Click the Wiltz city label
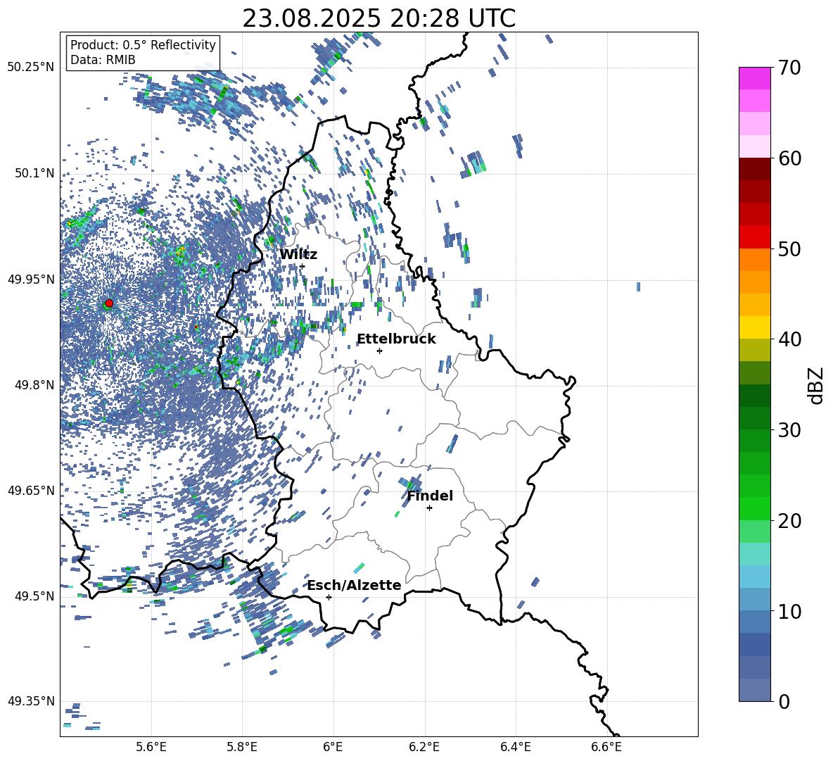Viewport: 833px width, 761px height. click(x=298, y=255)
